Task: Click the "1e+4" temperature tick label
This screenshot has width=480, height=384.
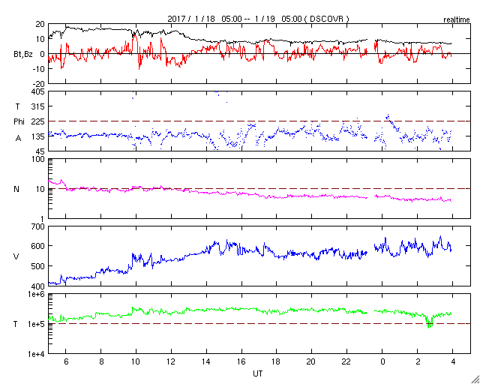Action: coord(37,354)
